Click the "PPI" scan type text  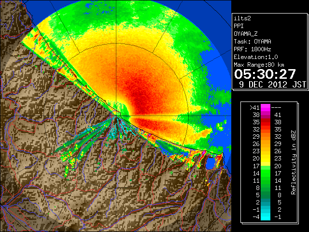239,26
